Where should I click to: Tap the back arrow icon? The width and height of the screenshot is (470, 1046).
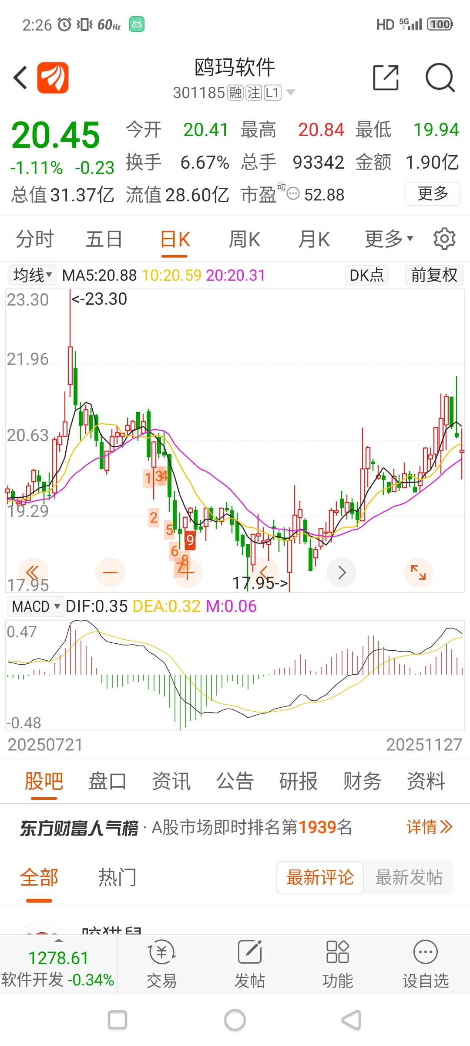[x=20, y=78]
